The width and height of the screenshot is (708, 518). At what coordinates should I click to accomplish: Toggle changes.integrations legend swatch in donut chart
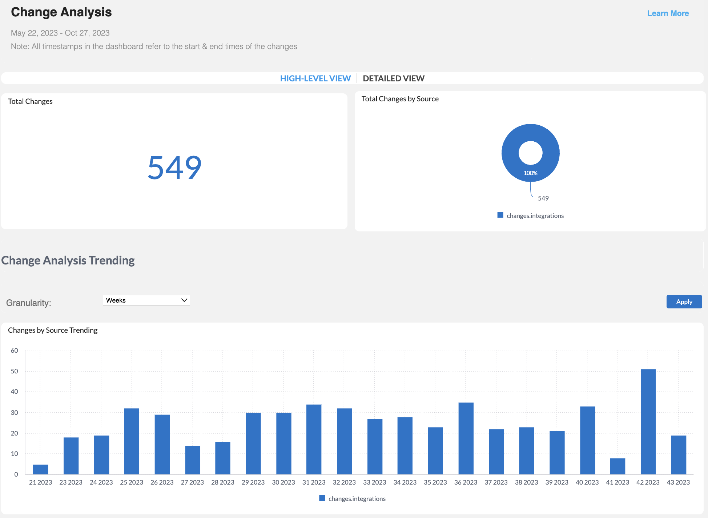tap(500, 215)
